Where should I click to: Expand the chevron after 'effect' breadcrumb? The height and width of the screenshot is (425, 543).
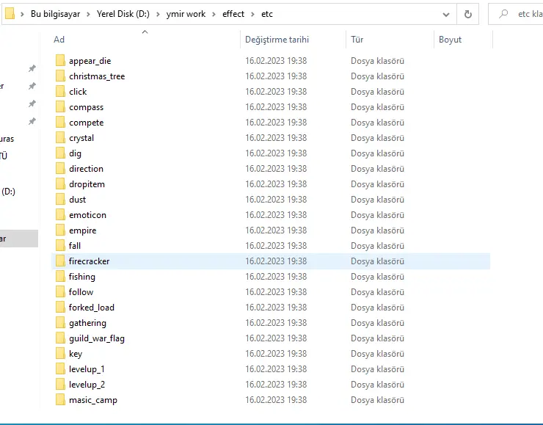253,14
